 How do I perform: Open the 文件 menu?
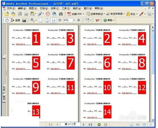coord(11,8)
